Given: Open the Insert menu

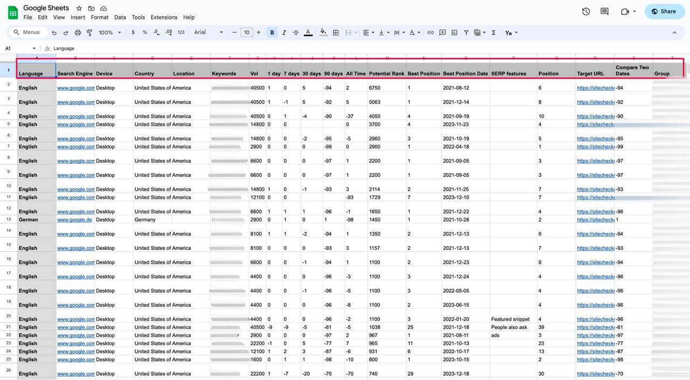Looking at the screenshot, I should 78,17.
